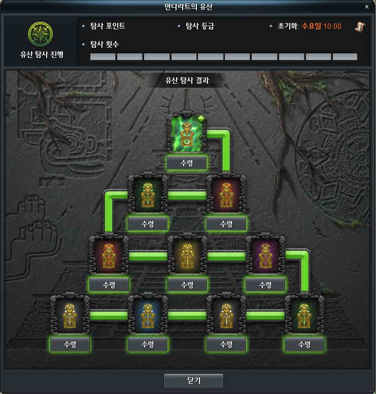
Task: Click 수령 under the purple idol
Action: point(265,285)
